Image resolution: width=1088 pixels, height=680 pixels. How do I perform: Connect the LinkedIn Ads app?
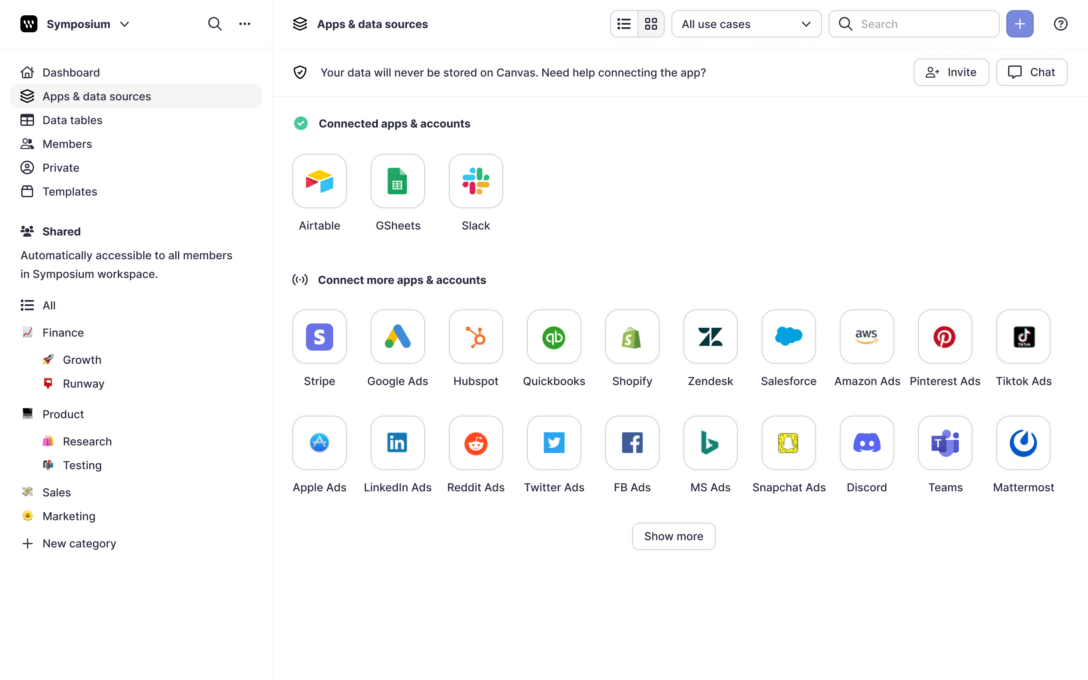click(397, 442)
